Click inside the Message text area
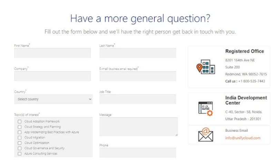Screen dimensions: 276x165 click(138, 126)
